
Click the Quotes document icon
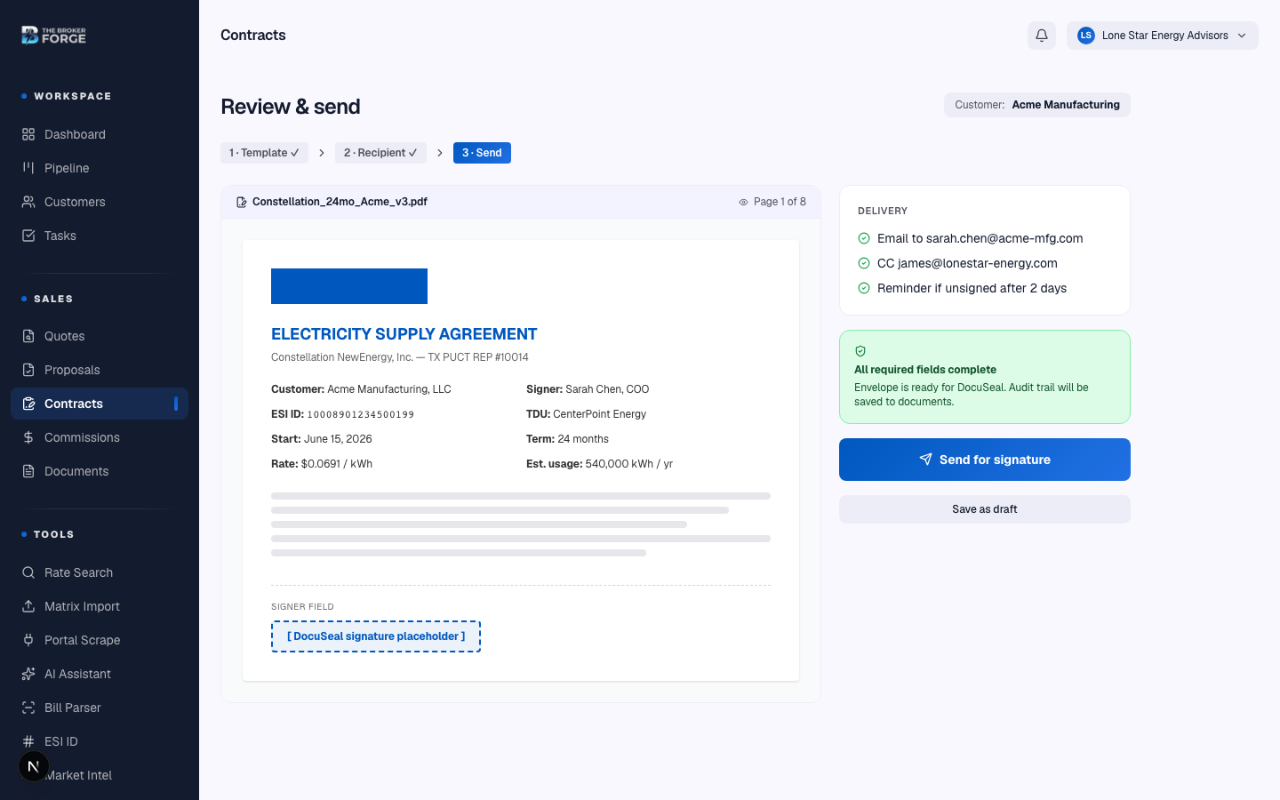pyautogui.click(x=28, y=336)
